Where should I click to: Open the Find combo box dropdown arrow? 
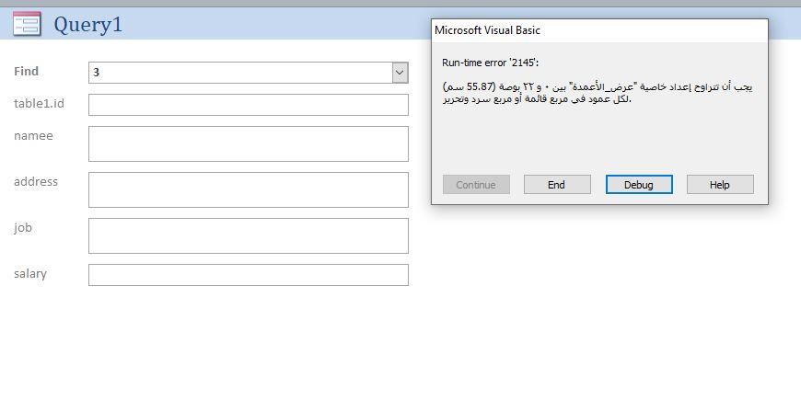click(400, 73)
